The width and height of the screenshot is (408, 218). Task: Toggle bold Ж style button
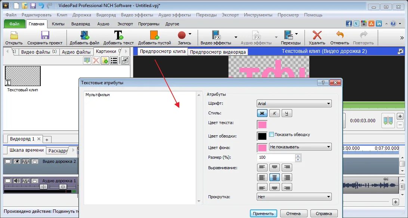click(x=262, y=113)
